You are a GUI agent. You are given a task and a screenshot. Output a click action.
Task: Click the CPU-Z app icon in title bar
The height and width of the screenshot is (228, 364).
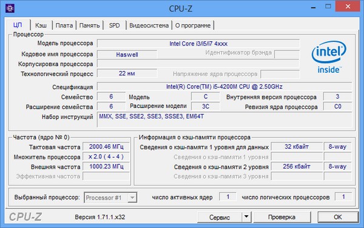tap(10, 8)
